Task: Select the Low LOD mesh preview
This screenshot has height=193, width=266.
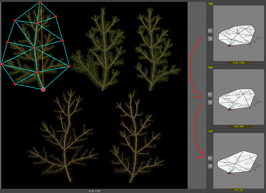Action: coord(239,161)
